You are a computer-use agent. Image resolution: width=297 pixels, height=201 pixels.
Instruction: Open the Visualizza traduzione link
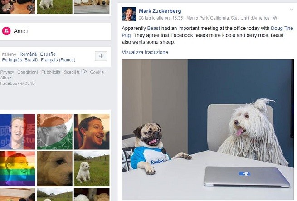(x=145, y=52)
